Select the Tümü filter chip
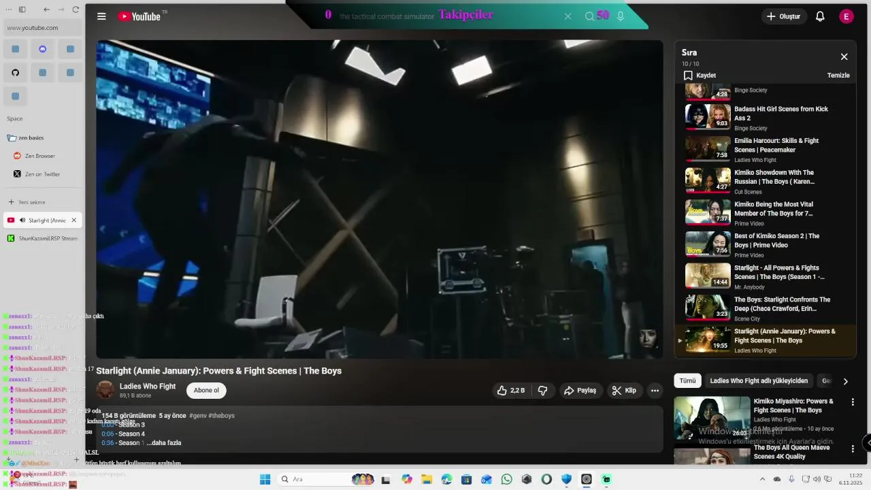 pyautogui.click(x=687, y=381)
